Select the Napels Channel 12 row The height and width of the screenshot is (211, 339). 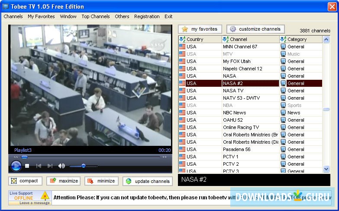(x=250, y=69)
